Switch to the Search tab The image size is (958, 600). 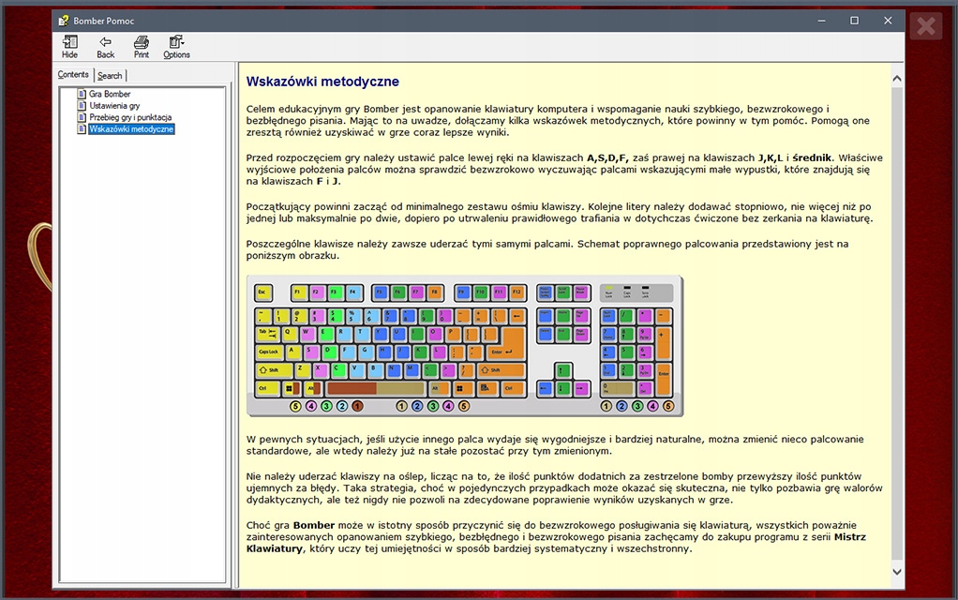tap(110, 75)
